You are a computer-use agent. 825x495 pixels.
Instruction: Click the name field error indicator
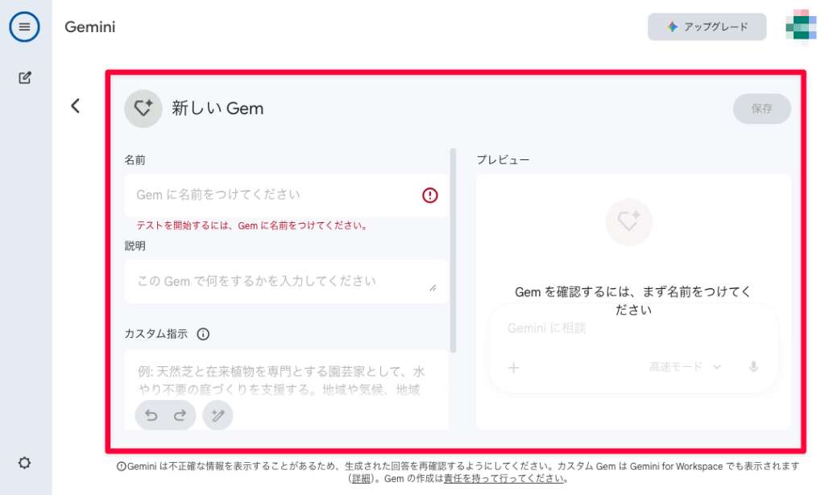(429, 195)
